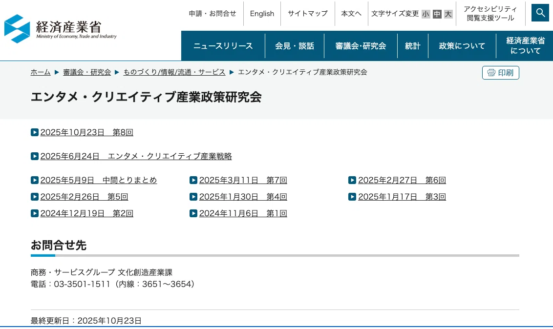Image resolution: width=553 pixels, height=329 pixels.
Task: Click the 最終更新日:2025年10月23日 text
Action: click(x=86, y=321)
